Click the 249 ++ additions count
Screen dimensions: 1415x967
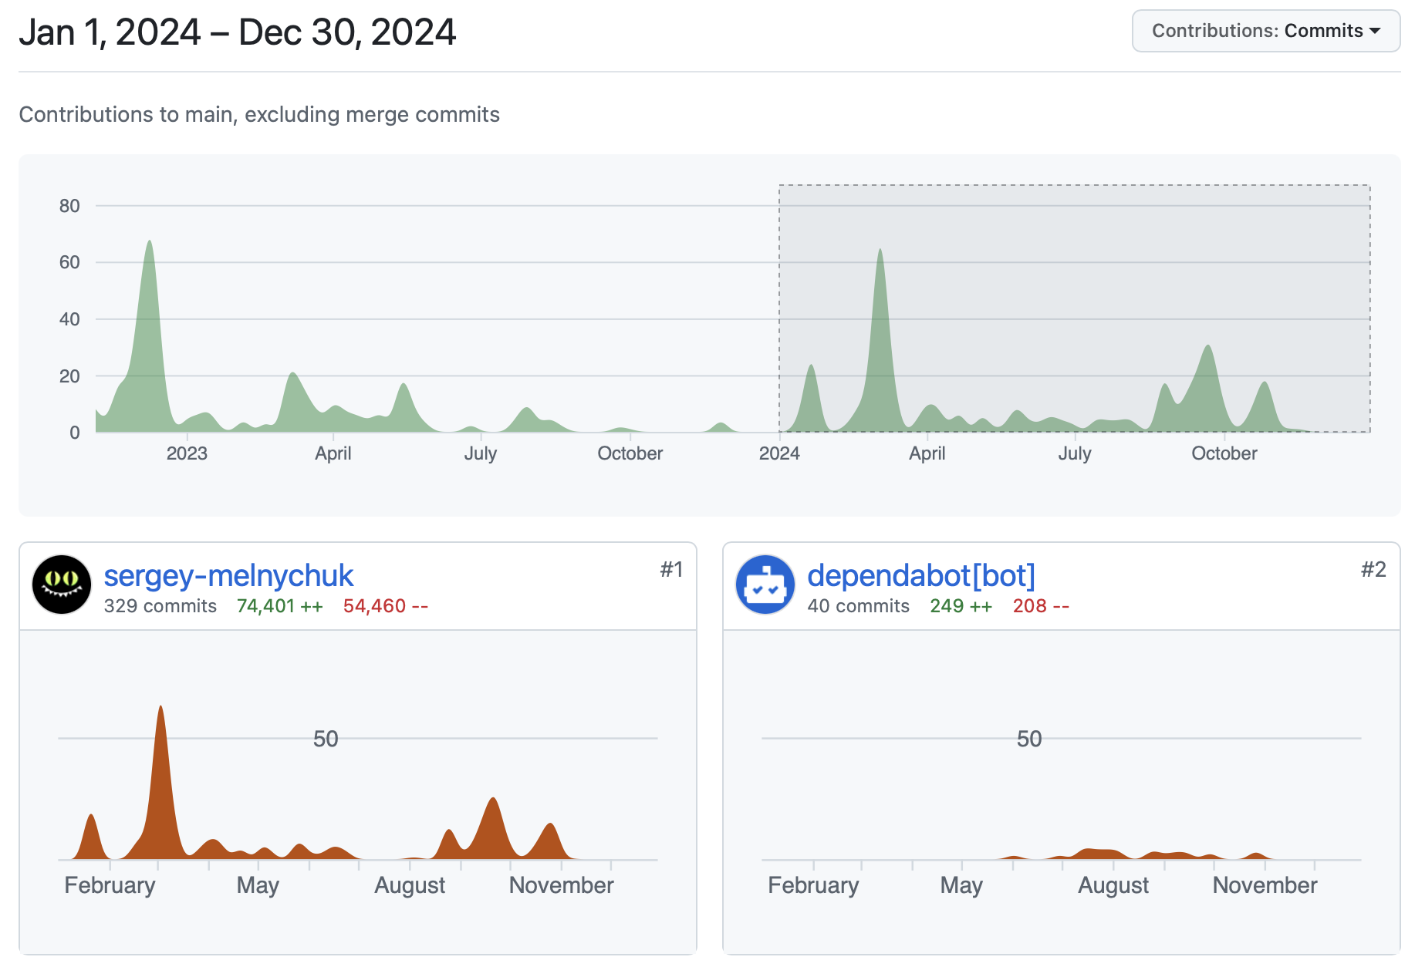click(961, 606)
